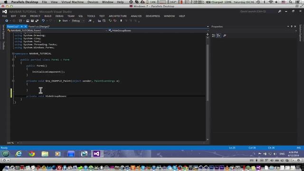Click the Windows volume tray icon

[x=275, y=154]
